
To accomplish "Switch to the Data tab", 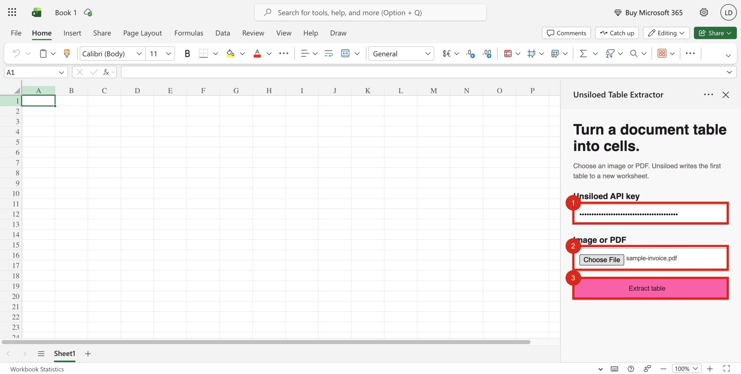I will coord(223,33).
